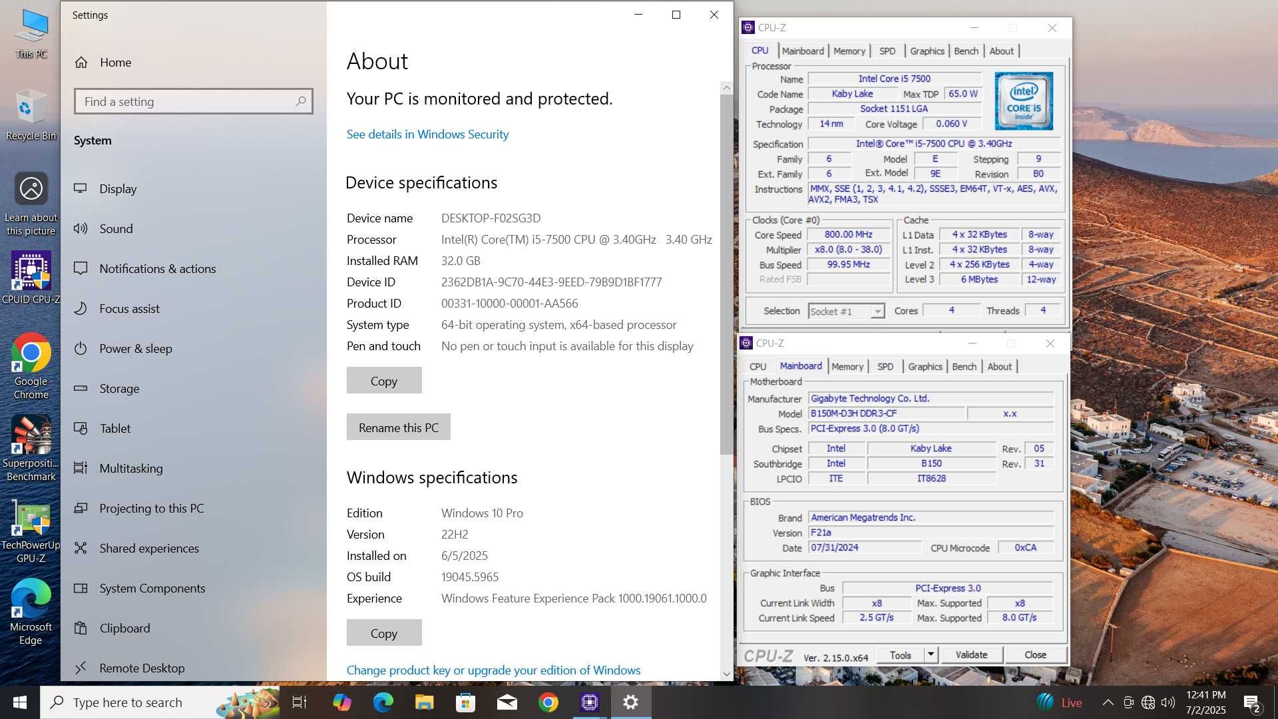Open About tab in bottom CPU-Z window
The height and width of the screenshot is (719, 1278).
pos(999,367)
